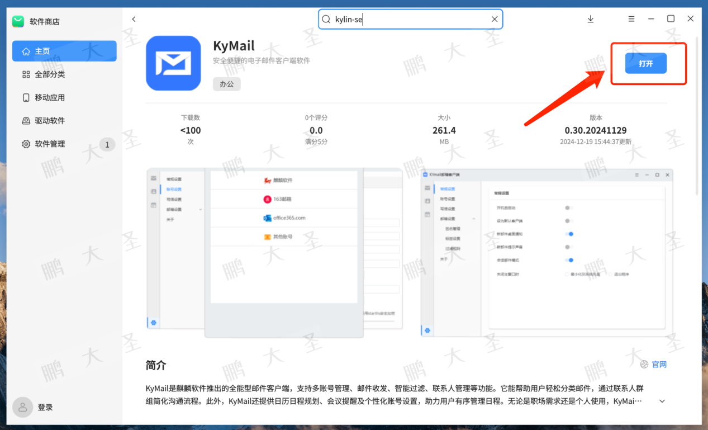The image size is (708, 430).
Task: Click the 软件管理 update badge
Action: pyautogui.click(x=107, y=145)
